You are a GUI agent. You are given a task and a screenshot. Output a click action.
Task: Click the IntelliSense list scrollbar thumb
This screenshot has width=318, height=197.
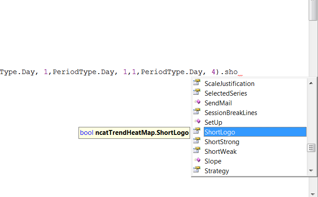tap(311, 148)
